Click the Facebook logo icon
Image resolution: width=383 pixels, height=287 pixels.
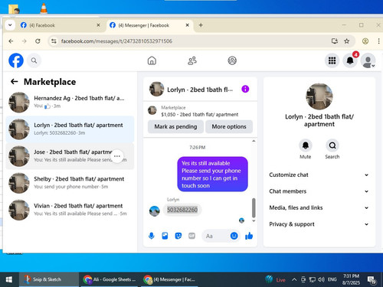point(16,60)
